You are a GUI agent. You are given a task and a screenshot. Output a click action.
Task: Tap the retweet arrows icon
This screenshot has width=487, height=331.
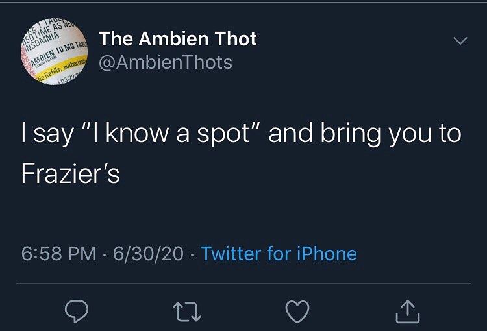point(187,312)
